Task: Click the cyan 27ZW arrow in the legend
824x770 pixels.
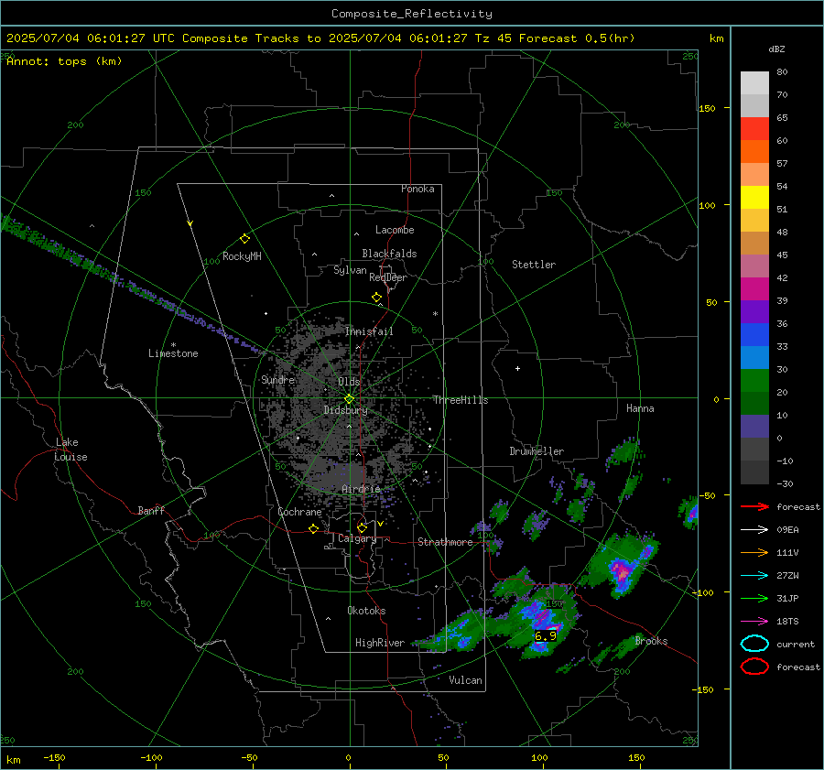Action: click(754, 576)
